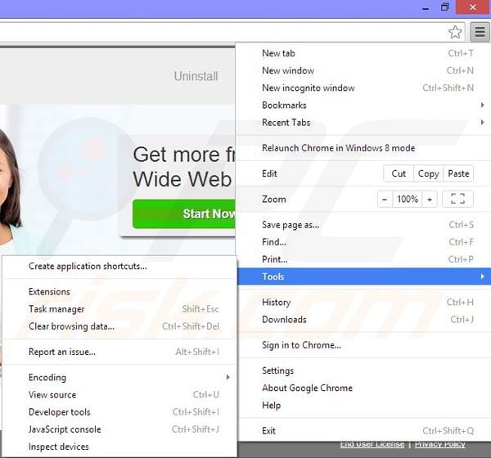Image resolution: width=491 pixels, height=458 pixels.
Task: Choose Sign in to Chrome...
Action: (364, 345)
